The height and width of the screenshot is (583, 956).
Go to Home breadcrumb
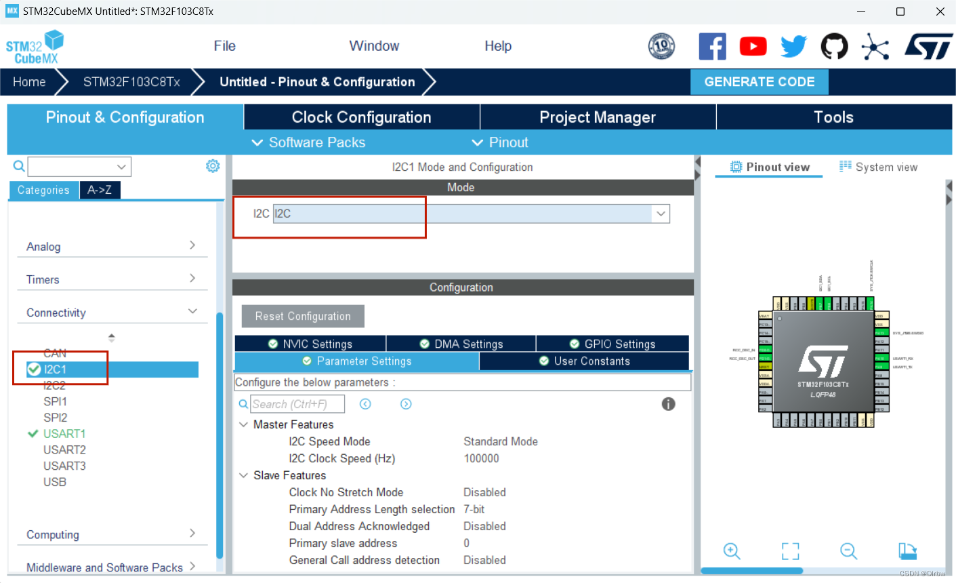pyautogui.click(x=29, y=82)
